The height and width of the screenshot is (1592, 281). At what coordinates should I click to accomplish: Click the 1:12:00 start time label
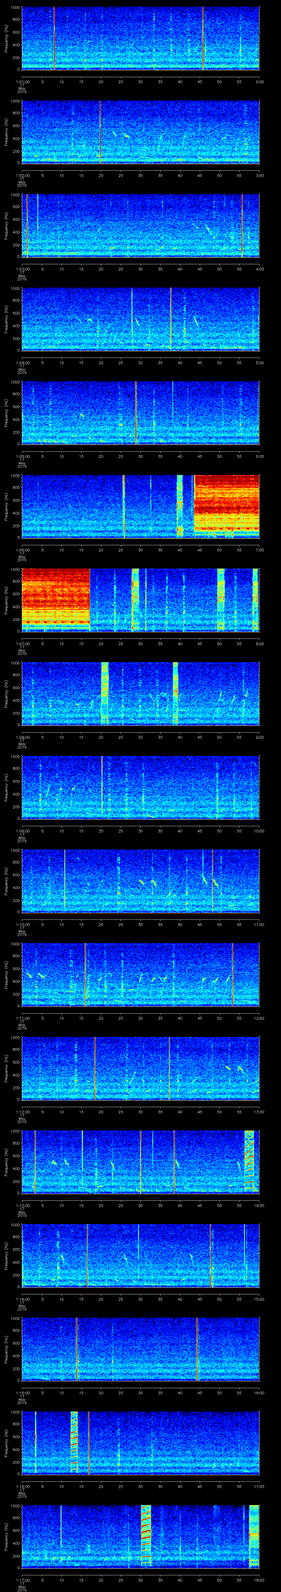22,1111
